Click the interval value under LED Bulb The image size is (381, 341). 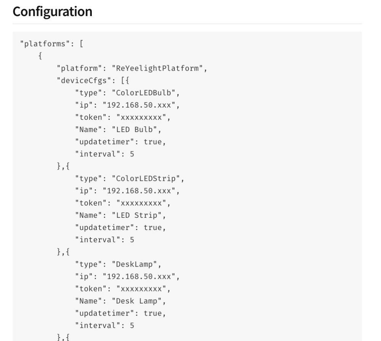tap(132, 154)
